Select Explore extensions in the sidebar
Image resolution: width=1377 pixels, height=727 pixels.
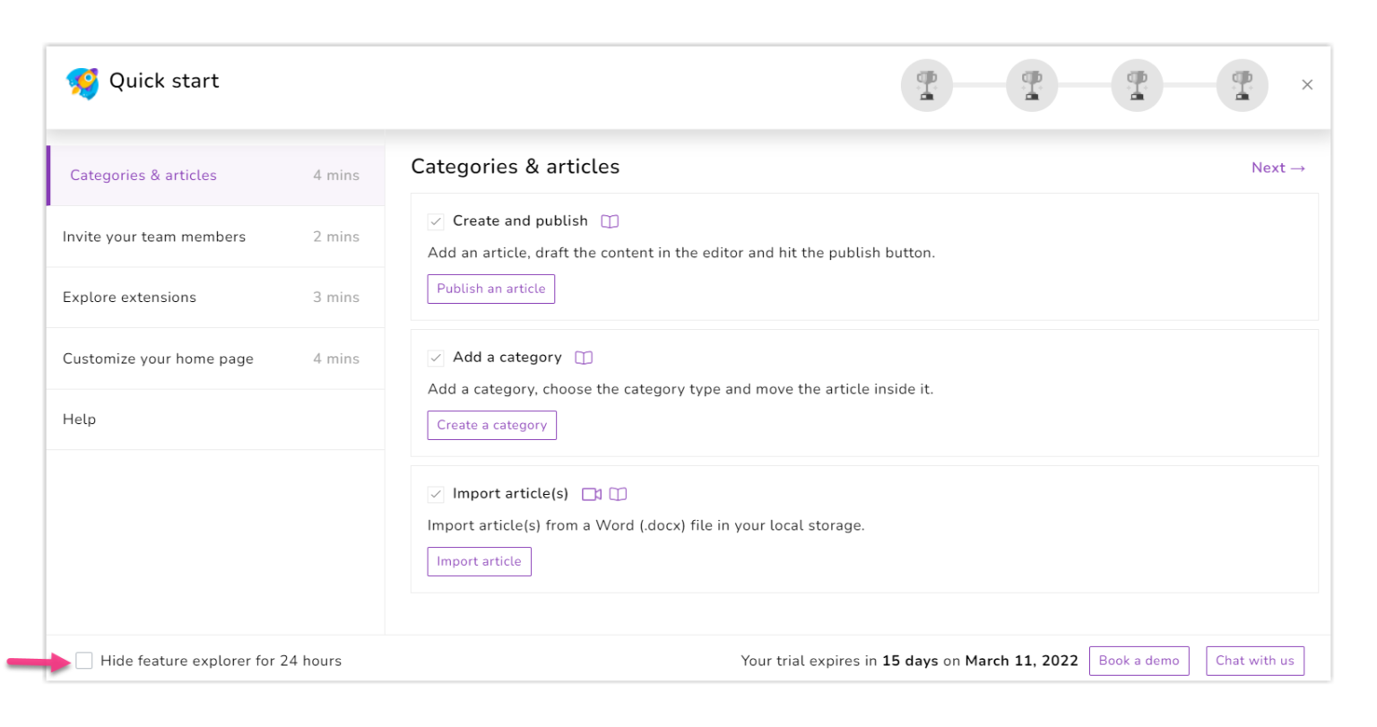tap(129, 297)
